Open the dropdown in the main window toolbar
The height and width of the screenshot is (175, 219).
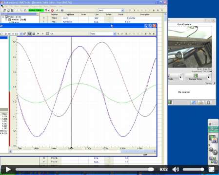[x=111, y=10]
